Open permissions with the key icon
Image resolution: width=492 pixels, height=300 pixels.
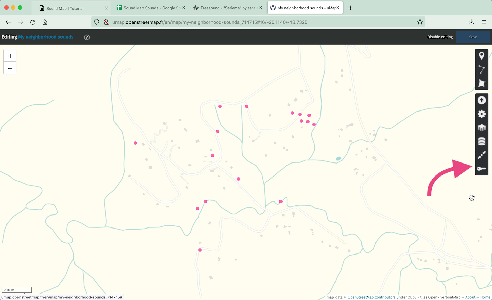[481, 169]
